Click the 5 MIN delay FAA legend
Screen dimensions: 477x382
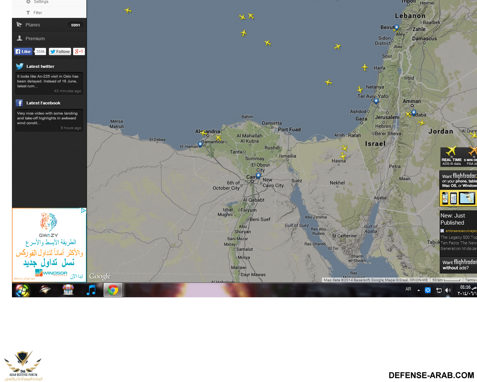pyautogui.click(x=470, y=157)
